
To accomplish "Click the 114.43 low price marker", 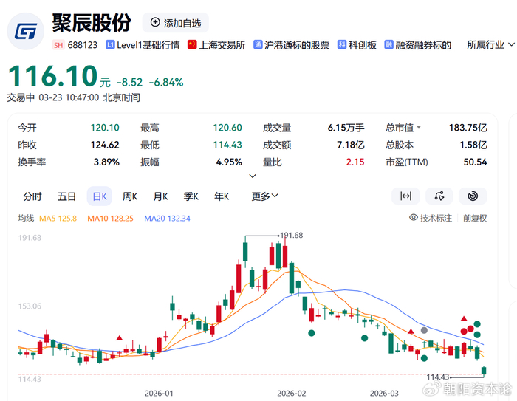I will pos(438,377).
